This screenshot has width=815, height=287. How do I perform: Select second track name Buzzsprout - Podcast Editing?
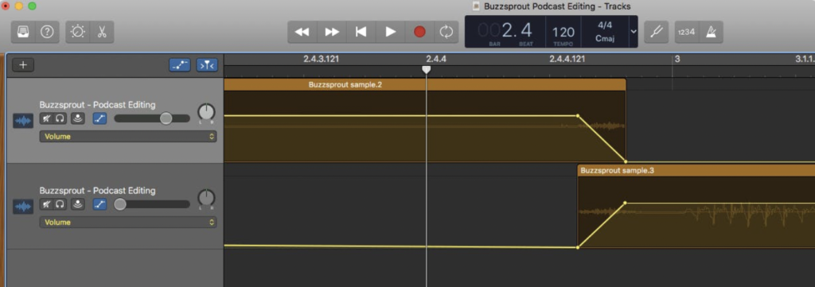tap(97, 190)
